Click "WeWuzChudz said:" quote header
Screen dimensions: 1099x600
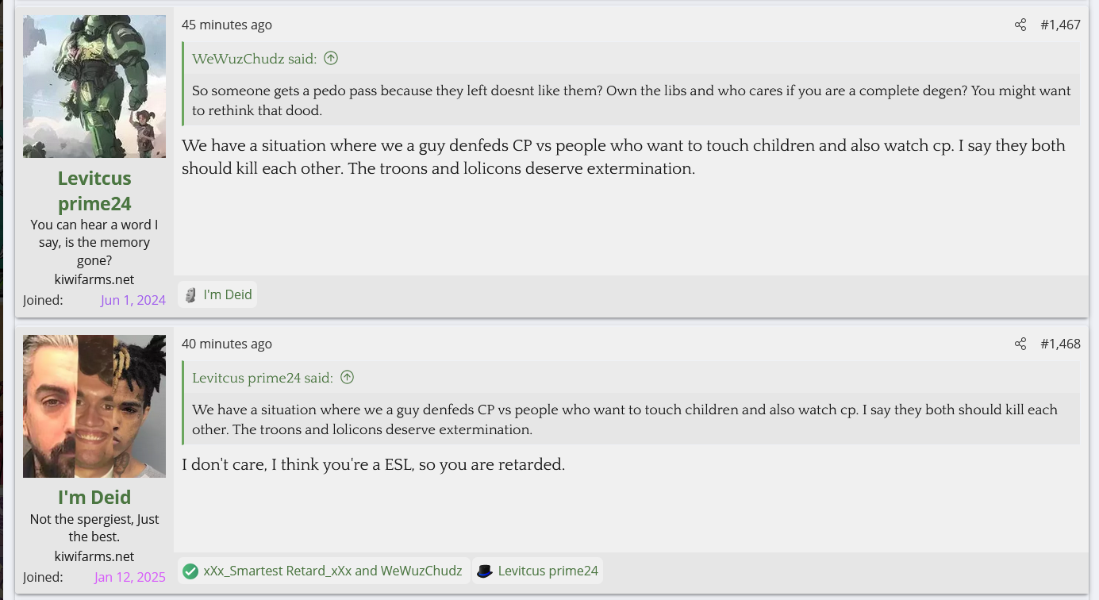(254, 58)
